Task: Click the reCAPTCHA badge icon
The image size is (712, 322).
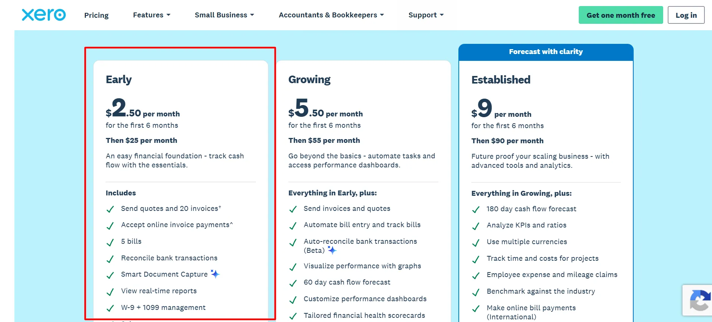Action: tap(700, 300)
